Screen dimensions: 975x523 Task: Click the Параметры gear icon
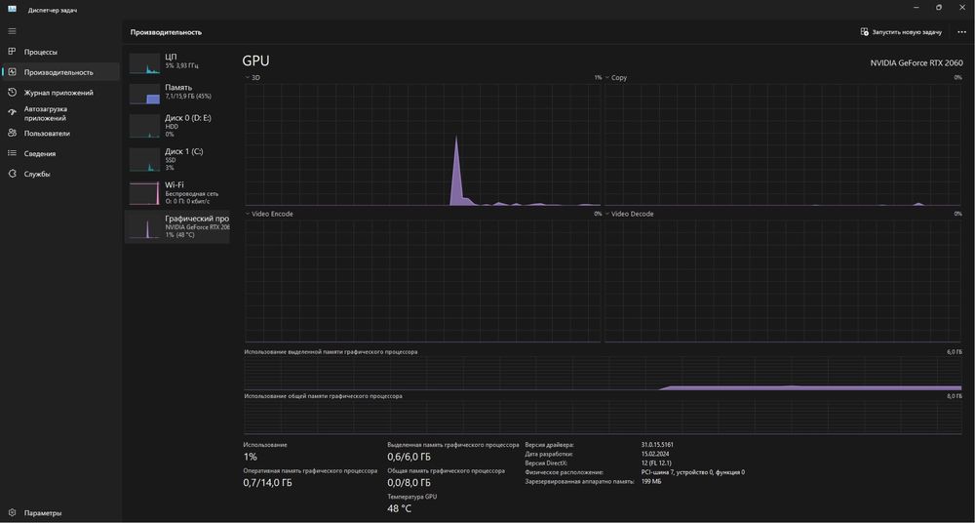point(12,513)
